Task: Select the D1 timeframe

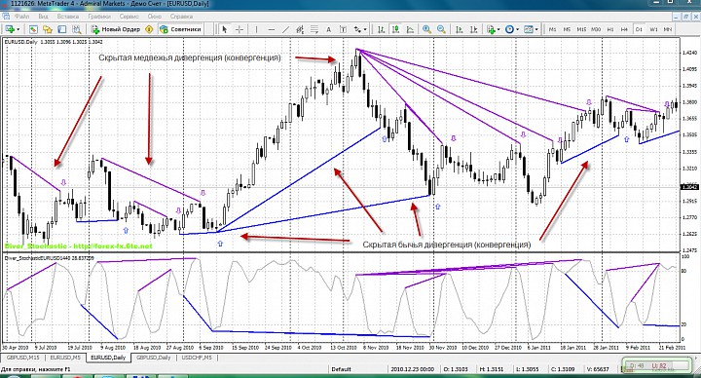Action: point(639,29)
